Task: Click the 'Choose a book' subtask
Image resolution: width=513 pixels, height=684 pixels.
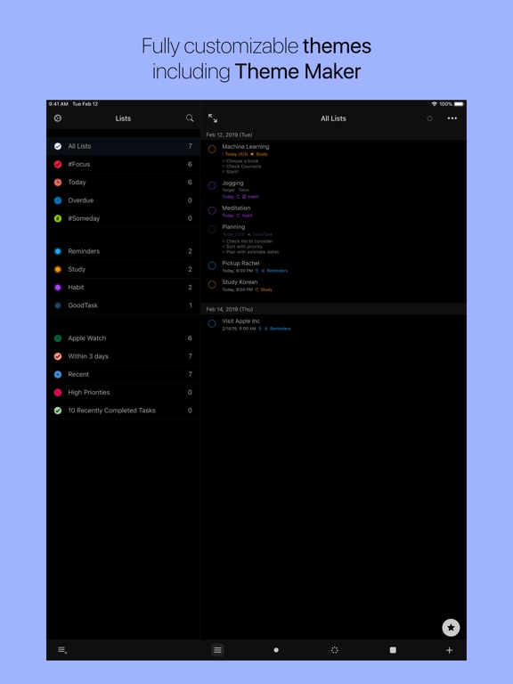Action: [242, 161]
